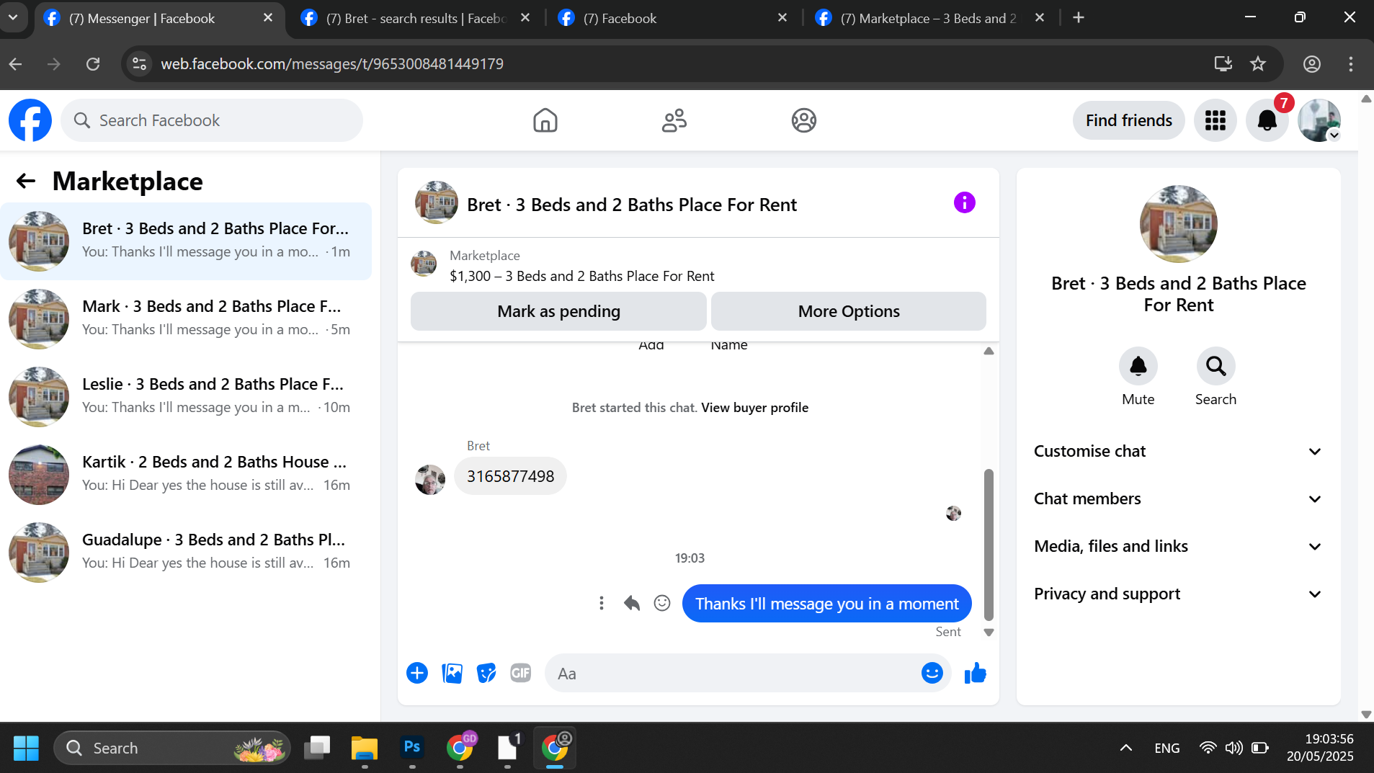Open the emoji picker in message box
Screen dimensions: 1374x773
932,673
